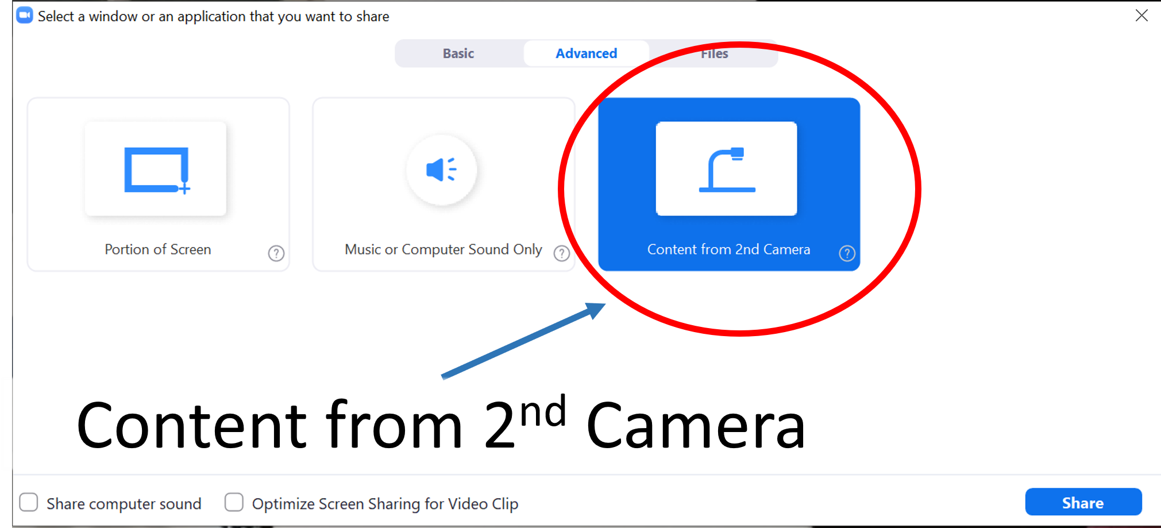Enable Optimize Screen Sharing for Video Clip
Image resolution: width=1161 pixels, height=528 pixels.
234,502
